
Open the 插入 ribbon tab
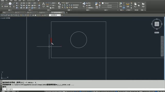pyautogui.click(x=7, y=1)
